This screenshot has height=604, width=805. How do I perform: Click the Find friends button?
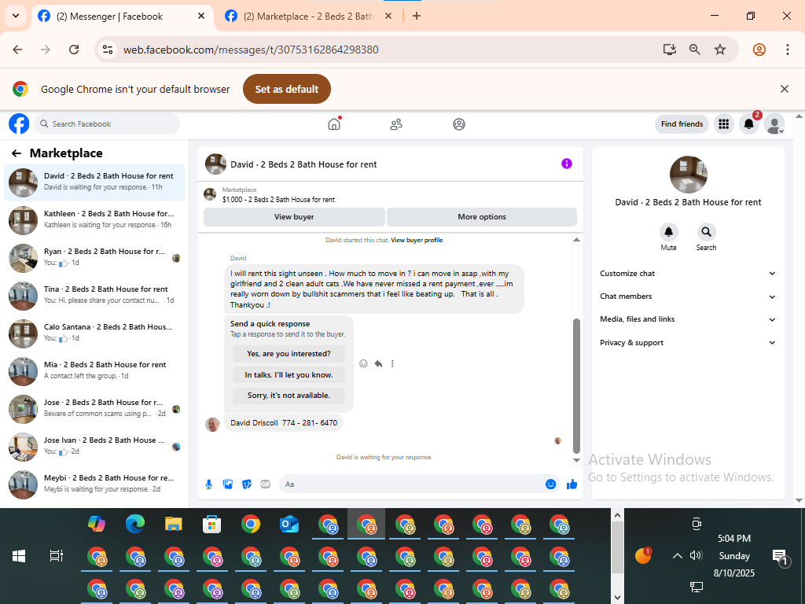[x=682, y=123]
